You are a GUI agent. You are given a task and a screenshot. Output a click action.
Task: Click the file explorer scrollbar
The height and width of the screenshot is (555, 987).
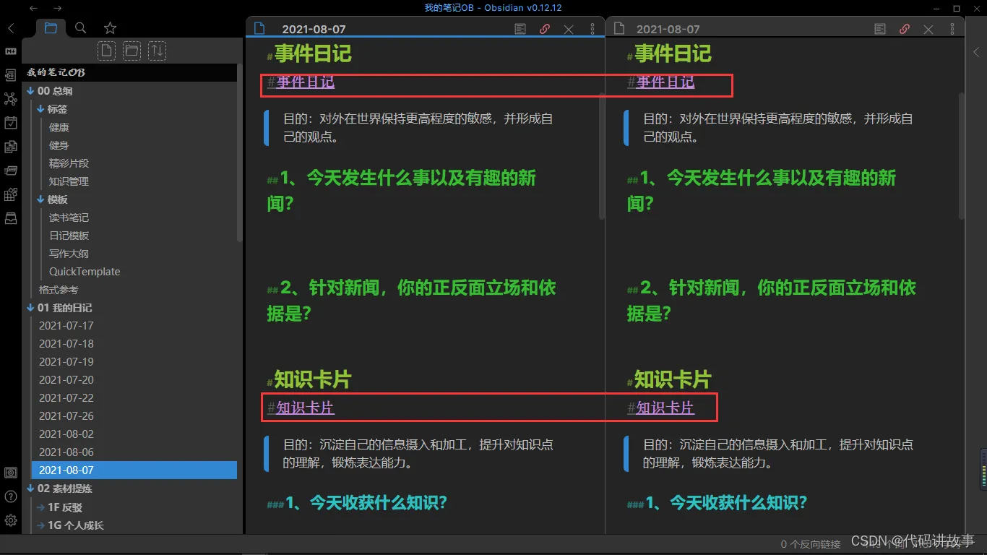(240, 152)
